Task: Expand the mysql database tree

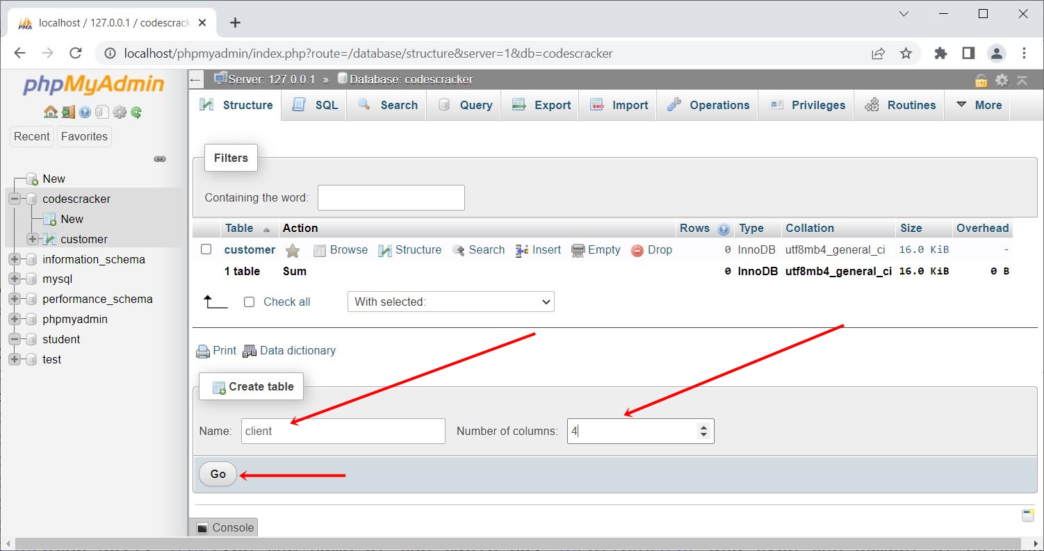Action: [x=14, y=279]
